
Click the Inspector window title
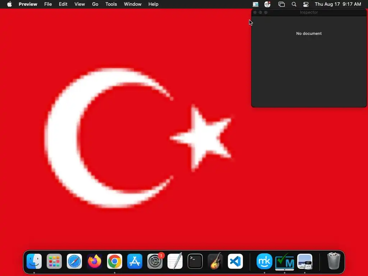(309, 13)
